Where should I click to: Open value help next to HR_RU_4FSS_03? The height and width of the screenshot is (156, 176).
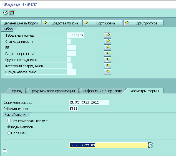(151, 145)
